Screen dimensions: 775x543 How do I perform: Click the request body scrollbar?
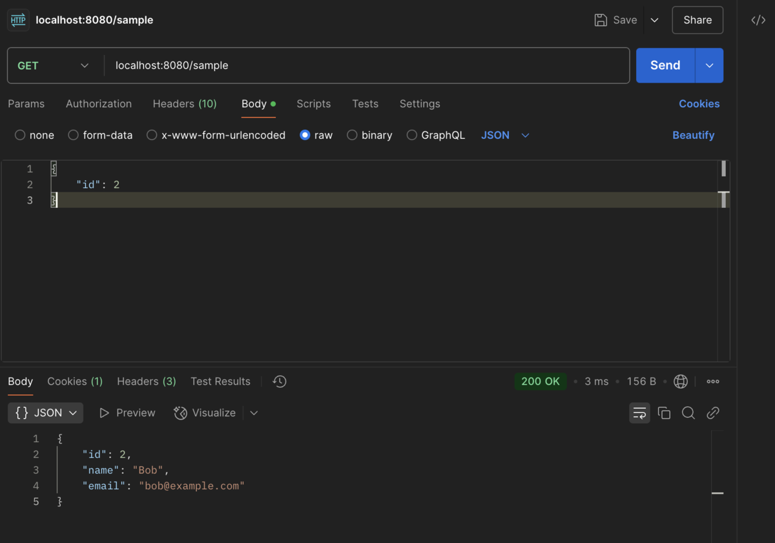point(723,169)
